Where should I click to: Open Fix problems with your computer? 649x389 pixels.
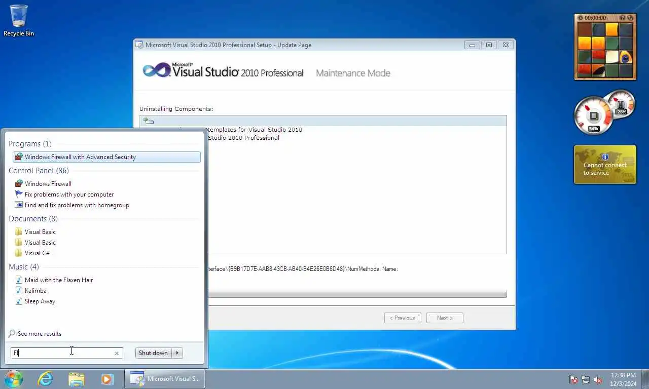tap(69, 194)
